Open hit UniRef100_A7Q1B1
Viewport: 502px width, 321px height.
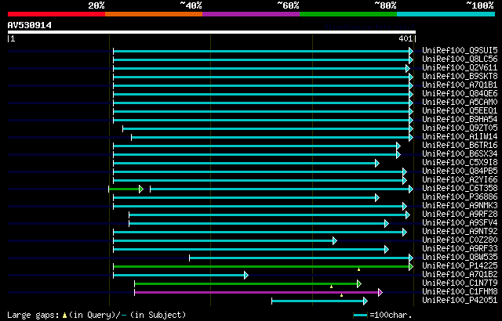coord(460,85)
